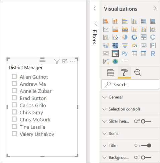The width and height of the screenshot is (160, 163).
Task: Switch to the Fields tab
Action: coord(111,72)
